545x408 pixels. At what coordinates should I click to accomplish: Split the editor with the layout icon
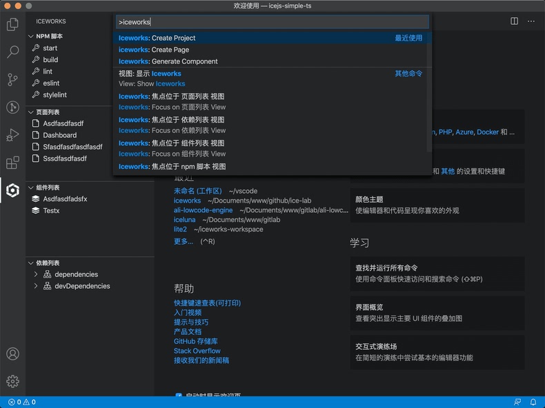click(515, 21)
